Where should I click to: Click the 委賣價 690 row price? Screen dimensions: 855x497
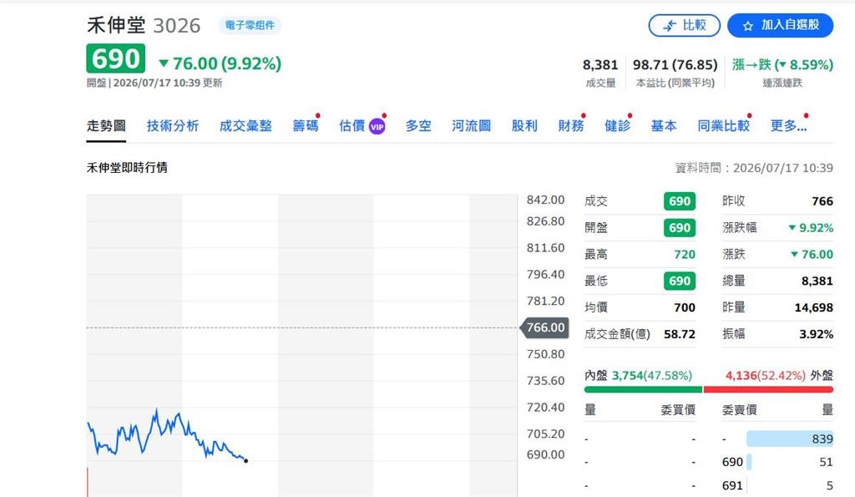pos(732,462)
